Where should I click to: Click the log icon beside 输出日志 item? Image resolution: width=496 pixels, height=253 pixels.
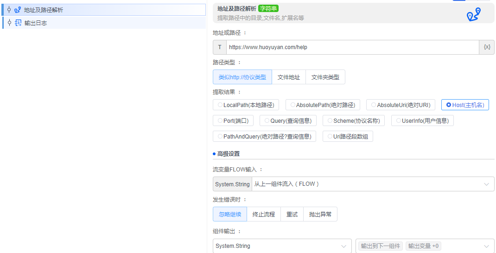[18, 23]
